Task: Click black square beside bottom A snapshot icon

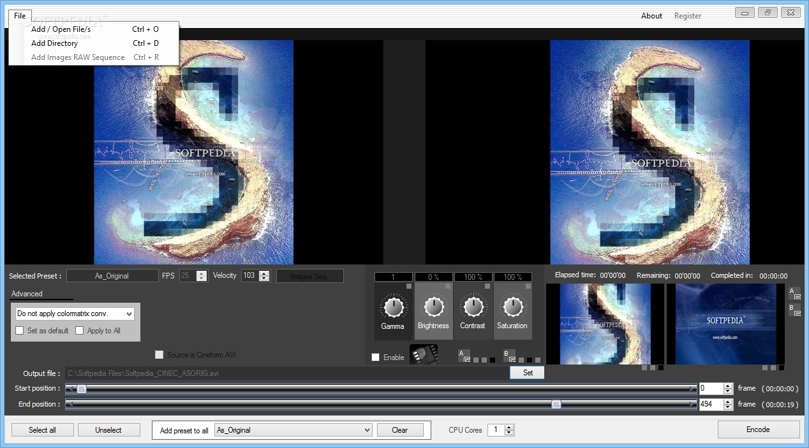Action: click(493, 360)
